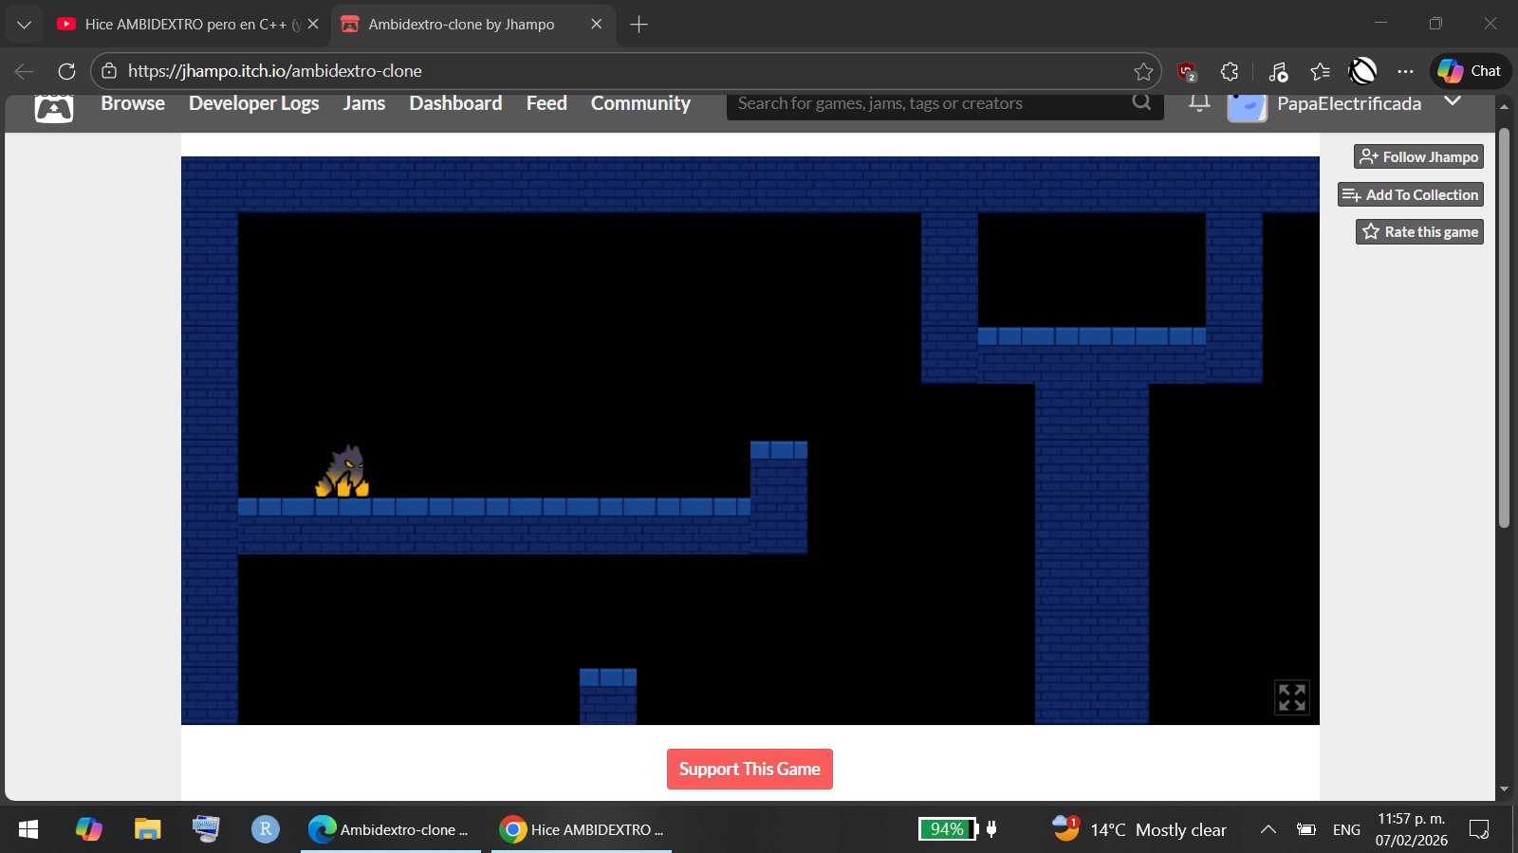1518x853 pixels.
Task: Click the search games, jams, tags field
Action: tap(930, 103)
